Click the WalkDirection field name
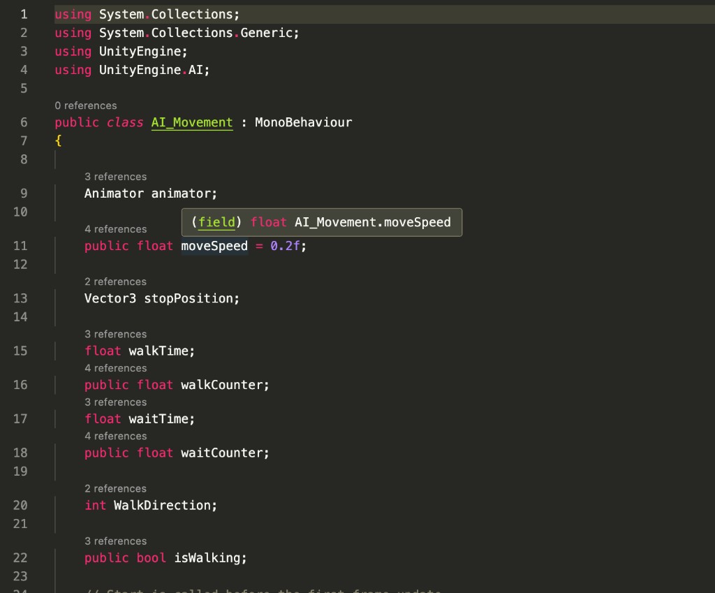 [162, 506]
